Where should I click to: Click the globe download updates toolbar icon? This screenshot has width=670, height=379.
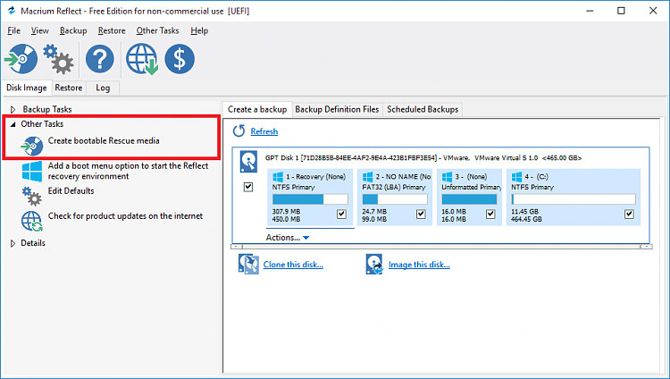pos(142,59)
